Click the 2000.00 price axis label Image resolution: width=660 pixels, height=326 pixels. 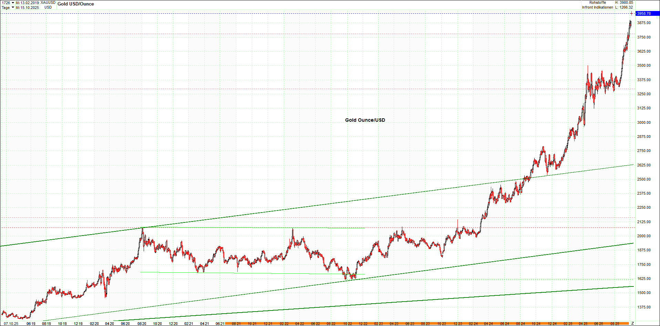click(643, 236)
